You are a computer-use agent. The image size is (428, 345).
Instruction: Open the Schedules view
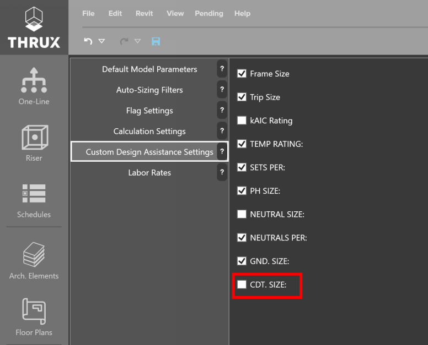[x=34, y=201]
